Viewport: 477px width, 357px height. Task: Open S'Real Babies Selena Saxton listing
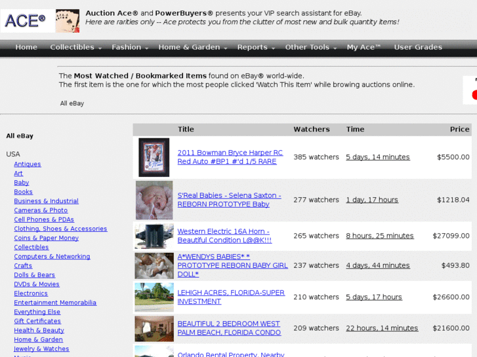tap(230, 200)
